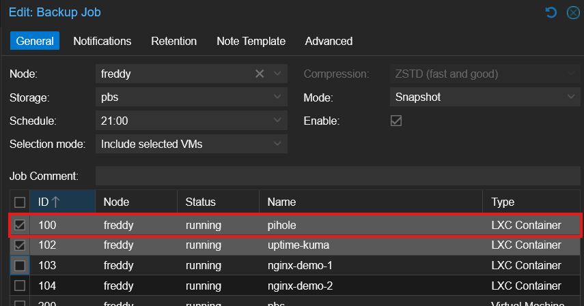Clear the Node field with X icon

pos(260,74)
